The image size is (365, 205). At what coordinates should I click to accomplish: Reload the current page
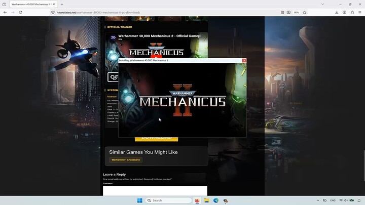(20, 12)
